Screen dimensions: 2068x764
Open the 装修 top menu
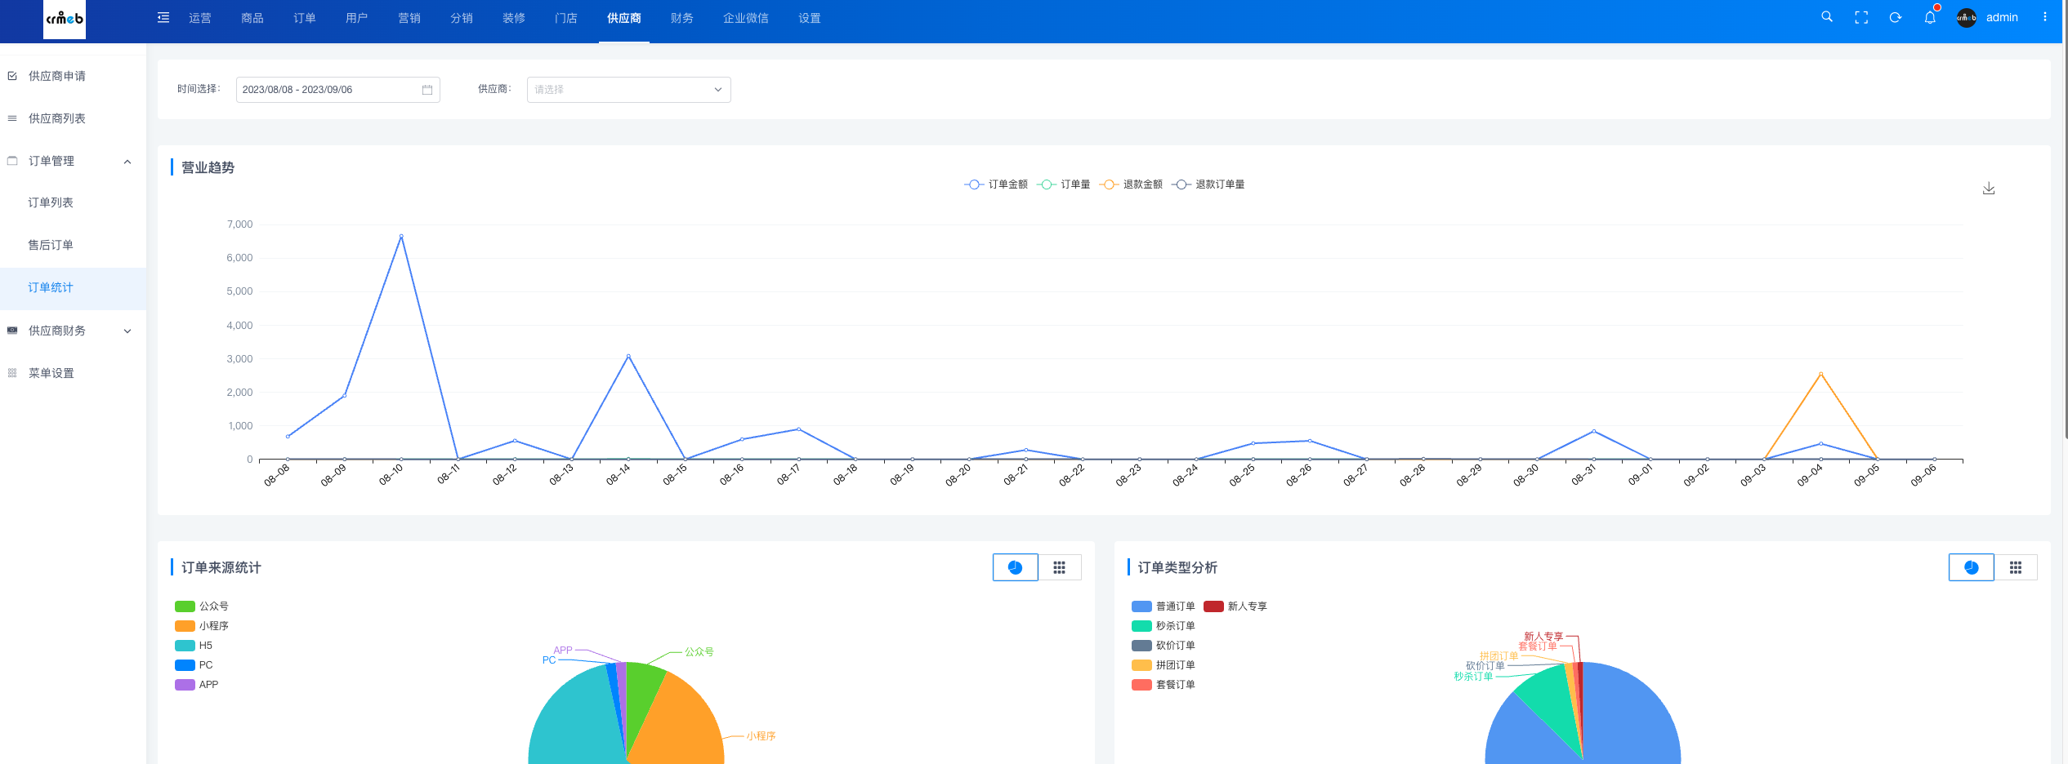pos(514,18)
